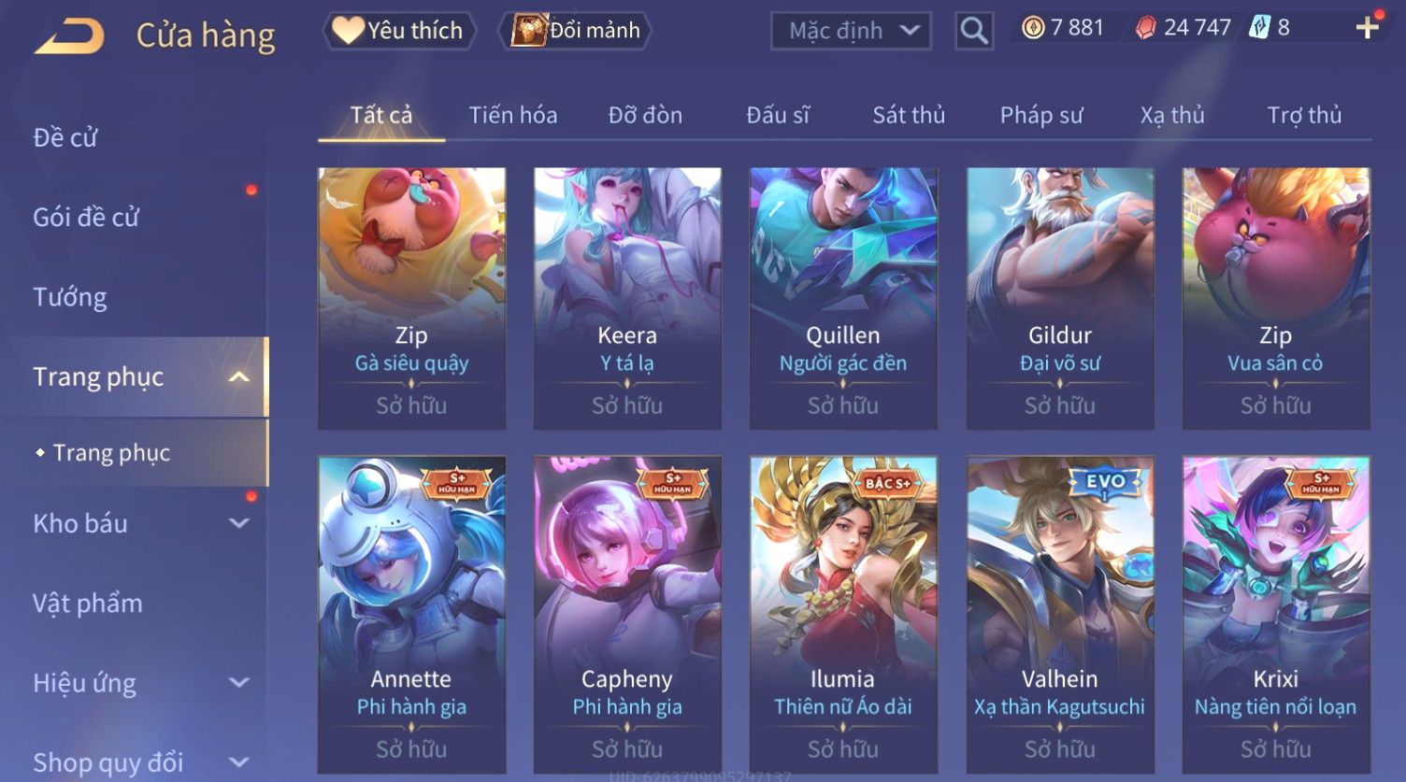Click the gold coin currency icon
This screenshot has height=782, width=1406.
pos(1032,28)
